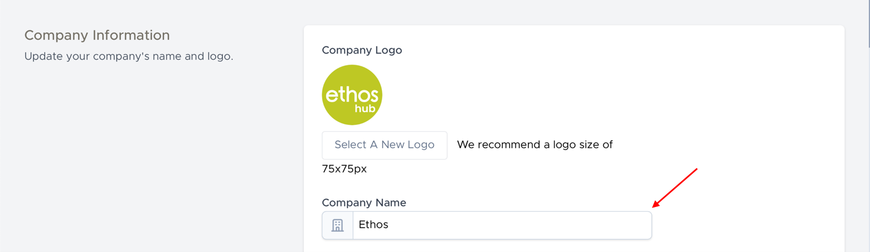Click the building icon beside Company Name field
The image size is (870, 252).
(x=337, y=226)
